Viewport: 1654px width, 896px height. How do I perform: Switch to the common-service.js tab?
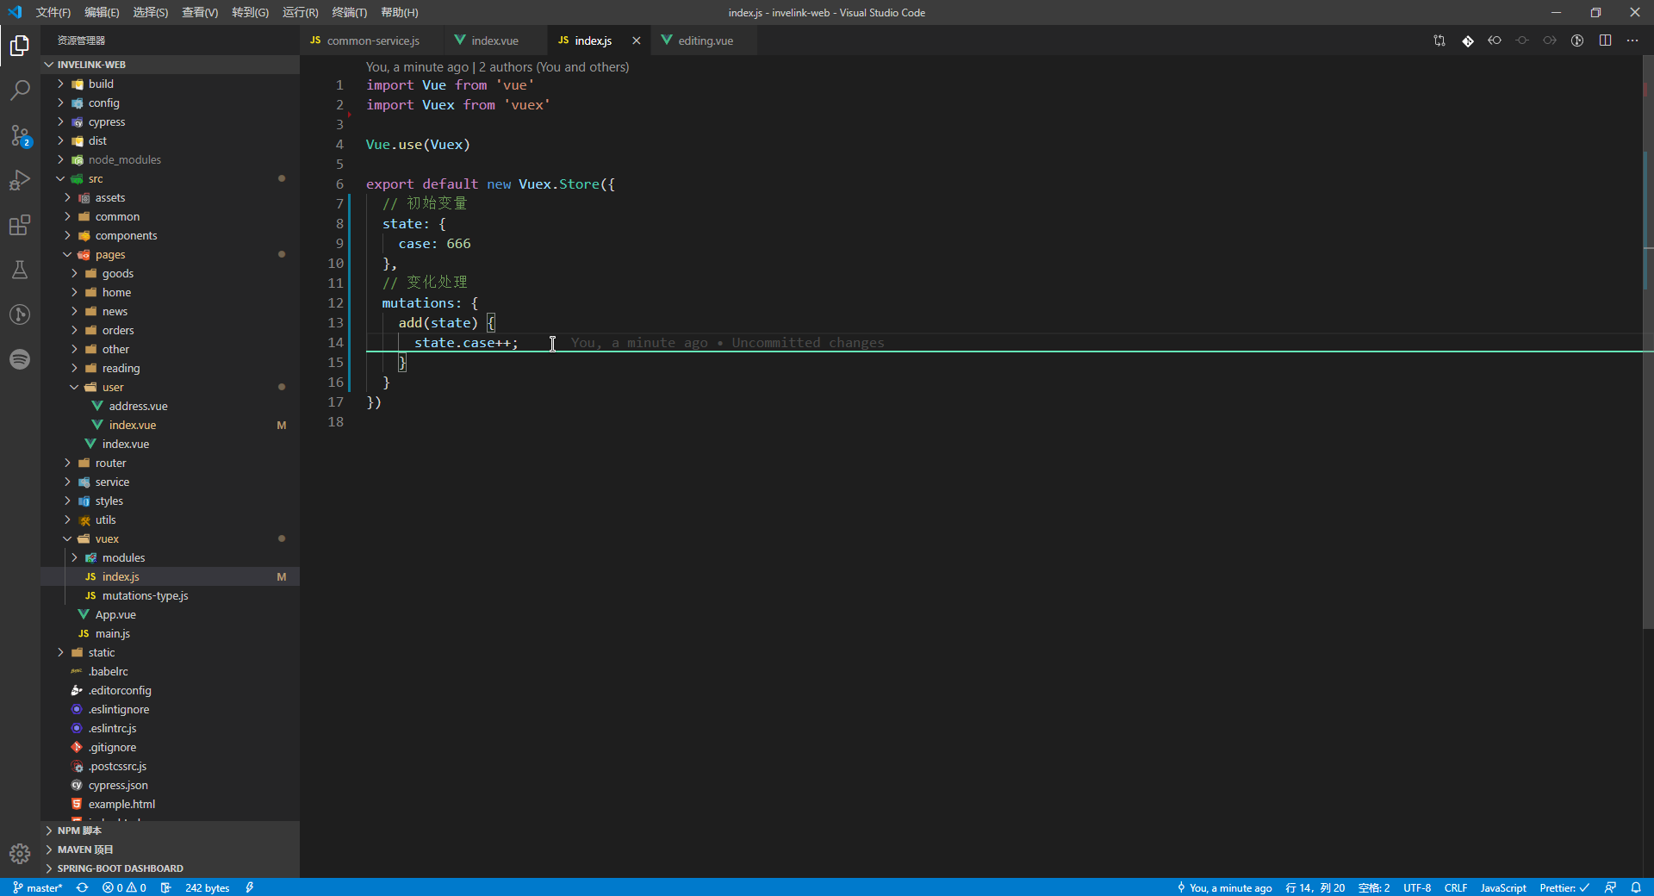point(372,40)
